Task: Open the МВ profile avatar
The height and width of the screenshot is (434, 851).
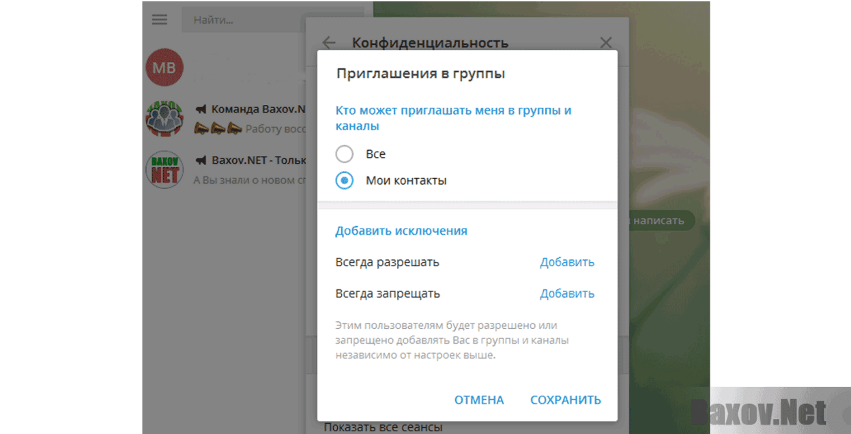Action: pyautogui.click(x=164, y=67)
